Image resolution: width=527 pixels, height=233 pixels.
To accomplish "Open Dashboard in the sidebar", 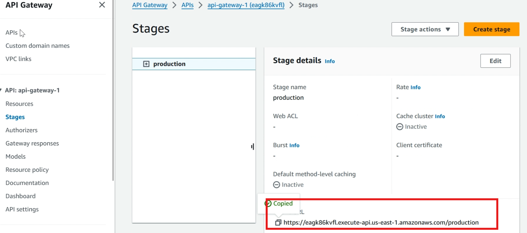I will coord(20,196).
